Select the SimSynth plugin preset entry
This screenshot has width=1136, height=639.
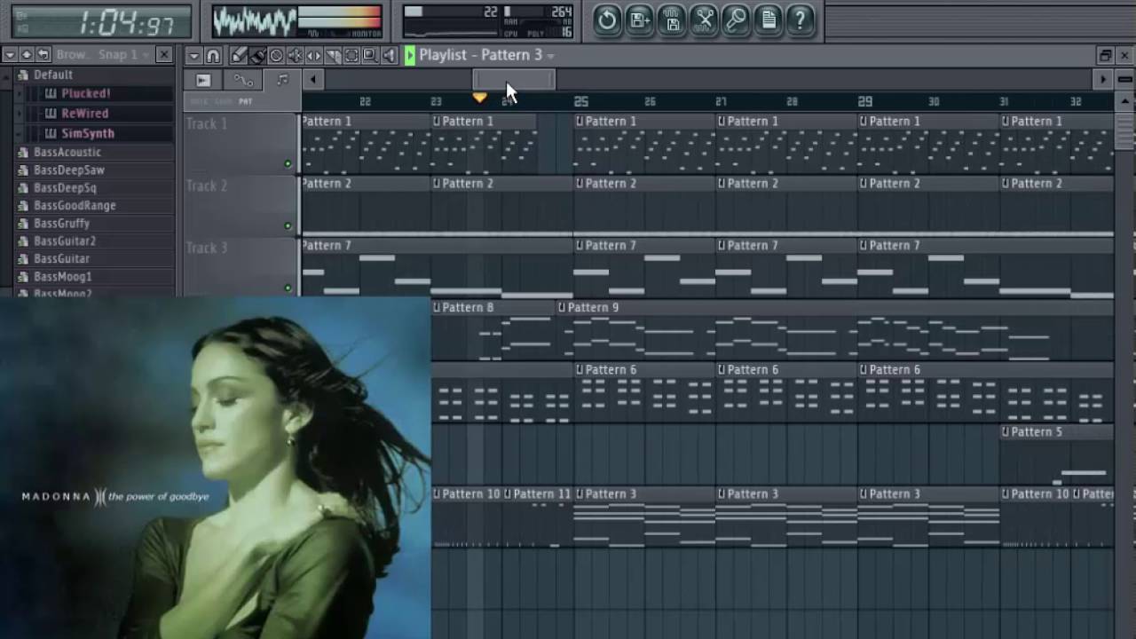(x=88, y=133)
